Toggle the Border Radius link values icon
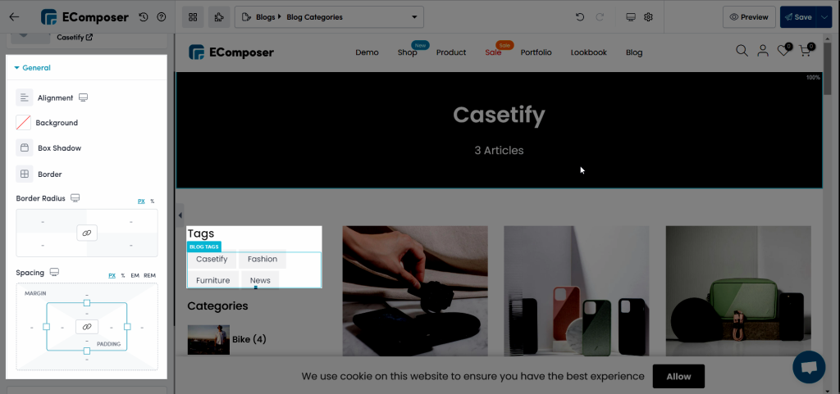840x394 pixels. click(x=87, y=233)
